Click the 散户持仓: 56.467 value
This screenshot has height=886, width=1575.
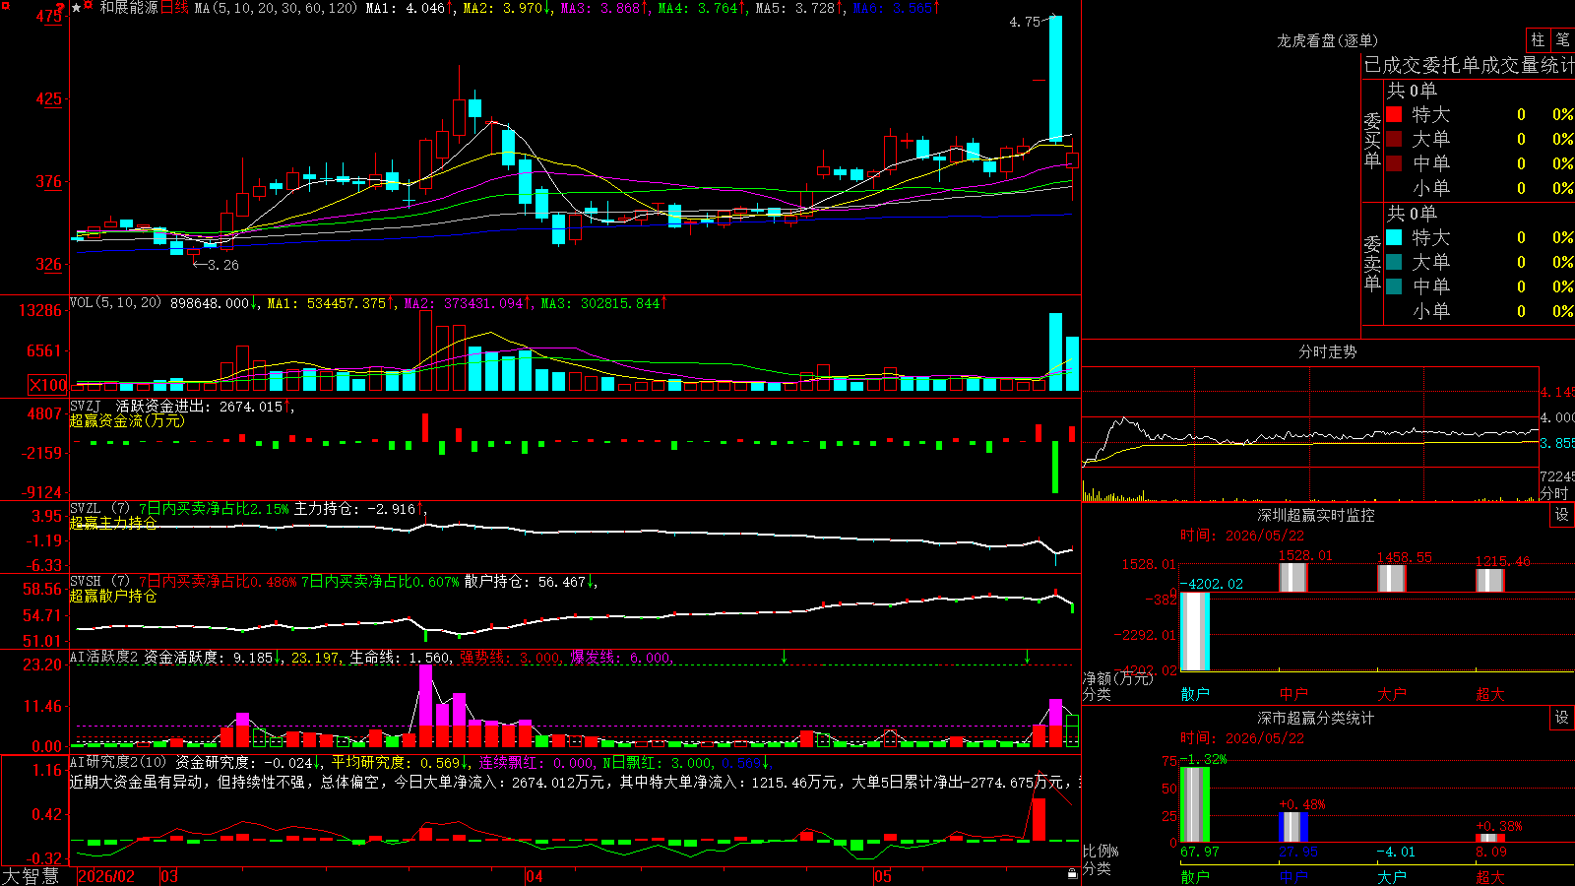531,582
